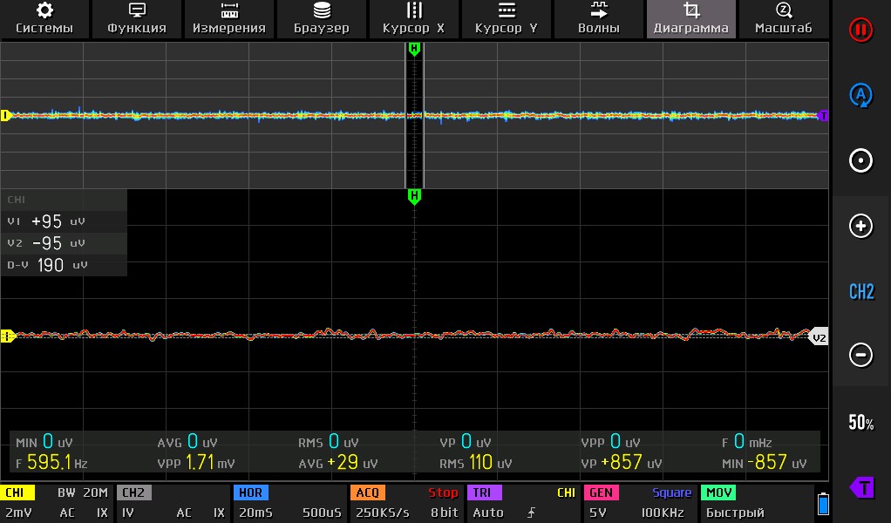Switch the active channel with CH2 button
The height and width of the screenshot is (523, 891).
861,291
